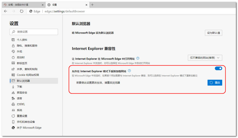Click the 设为默认值 button
The image size is (238, 138).
(x=213, y=33)
